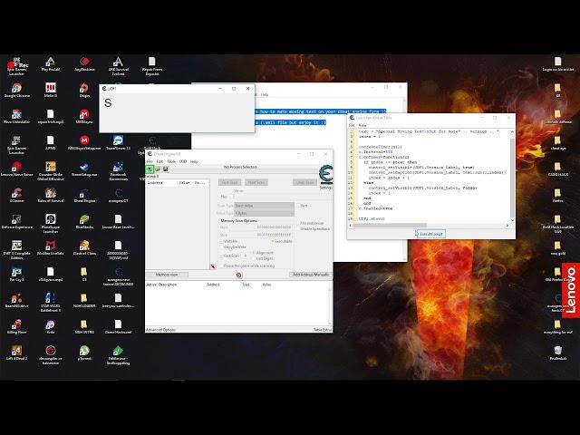This screenshot has height=435, width=580.
Task: Open the File menu in Cheat Engine
Action: coord(150,161)
